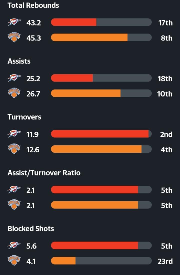
Task: Tap the Knicks logo next to 26.7 assists
Action: [14, 94]
